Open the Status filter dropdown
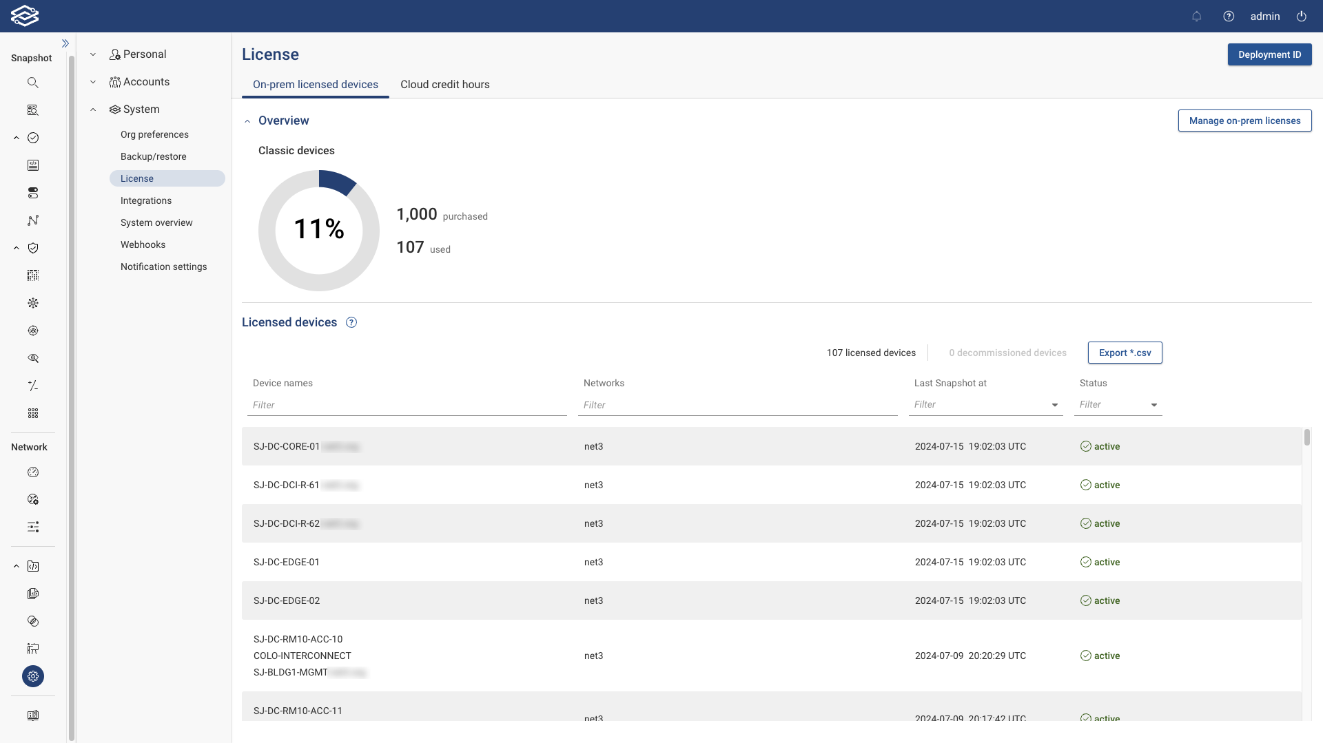The height and width of the screenshot is (743, 1323). pos(1153,405)
